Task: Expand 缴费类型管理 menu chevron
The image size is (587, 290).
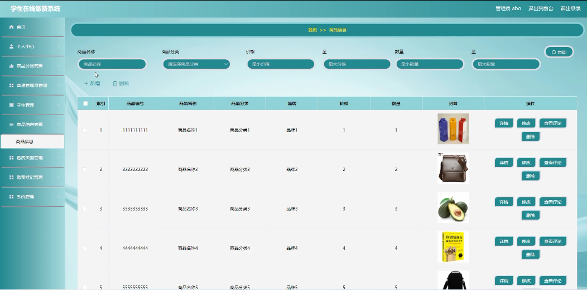Action: (x=59, y=158)
